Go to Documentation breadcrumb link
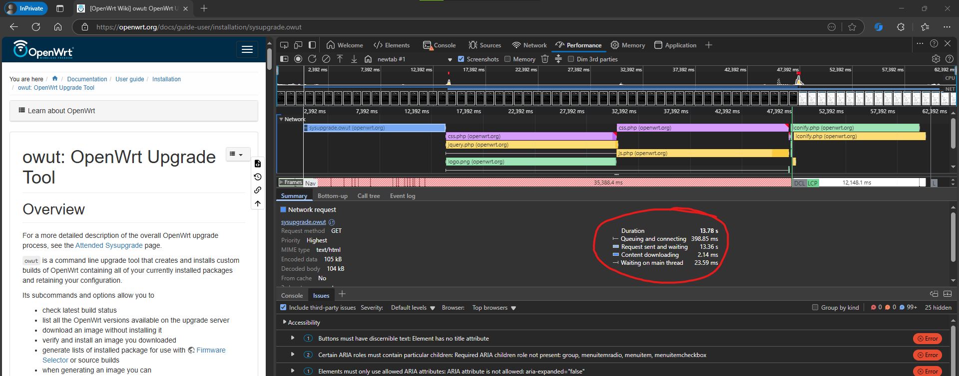 point(87,79)
